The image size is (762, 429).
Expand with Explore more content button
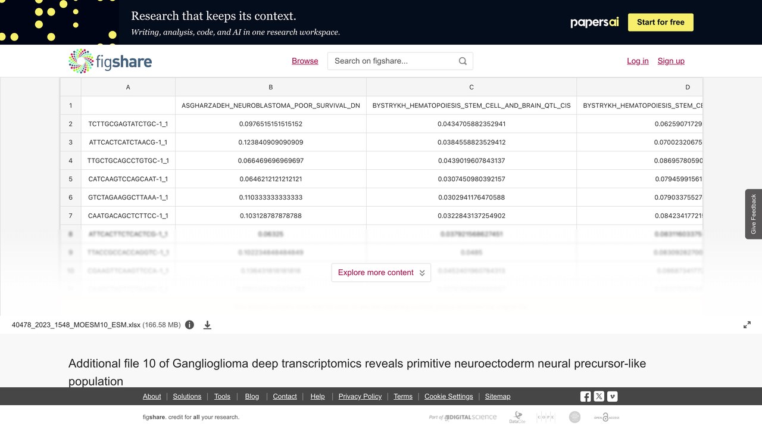coord(381,272)
